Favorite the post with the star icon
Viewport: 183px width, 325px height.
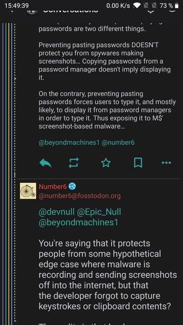(106, 162)
